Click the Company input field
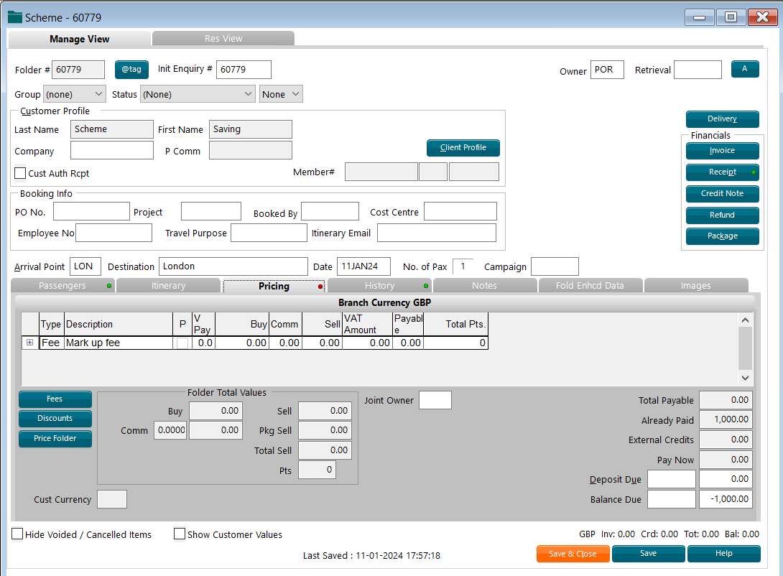This screenshot has width=783, height=576. tap(112, 150)
